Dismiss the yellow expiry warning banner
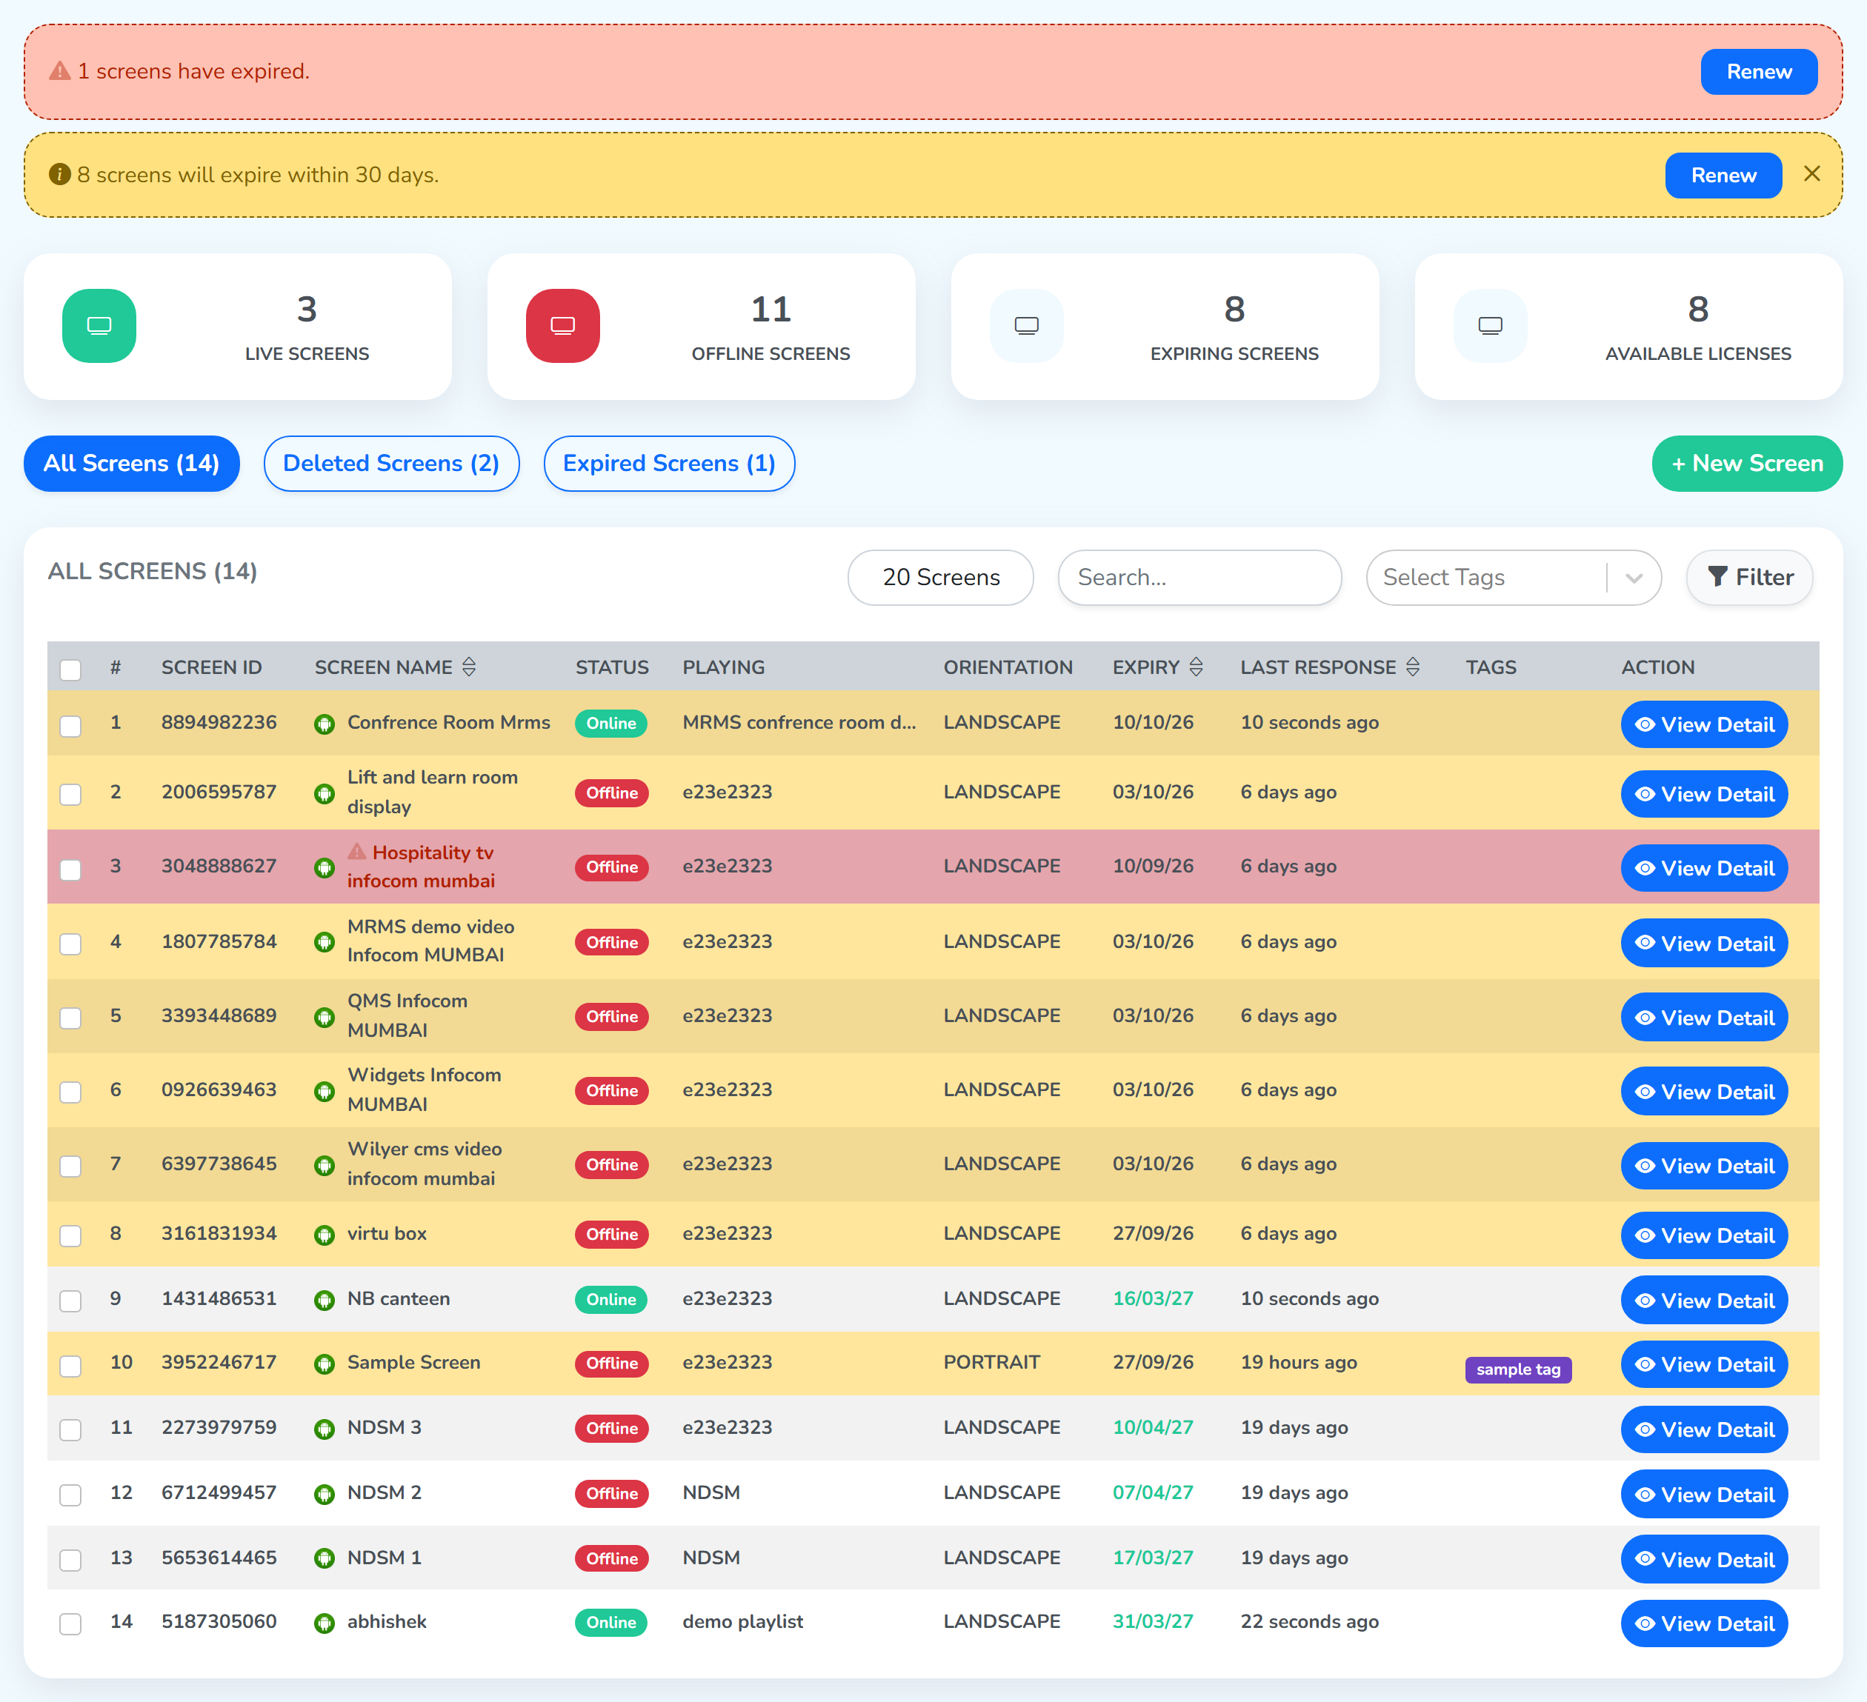Image resolution: width=1867 pixels, height=1702 pixels. [x=1812, y=174]
